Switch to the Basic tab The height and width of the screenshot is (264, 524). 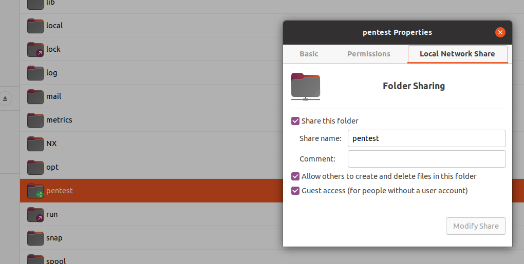point(309,54)
